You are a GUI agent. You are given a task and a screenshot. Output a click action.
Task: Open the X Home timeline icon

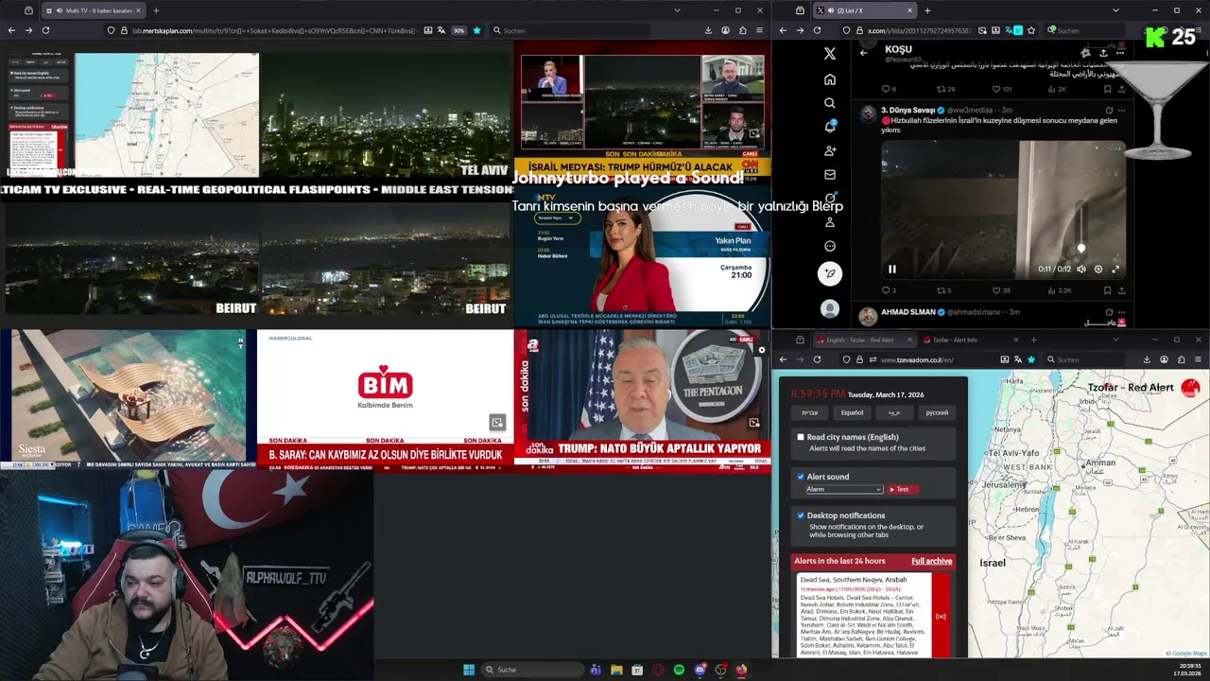[x=829, y=79]
